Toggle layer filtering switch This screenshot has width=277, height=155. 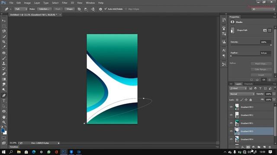(275, 88)
